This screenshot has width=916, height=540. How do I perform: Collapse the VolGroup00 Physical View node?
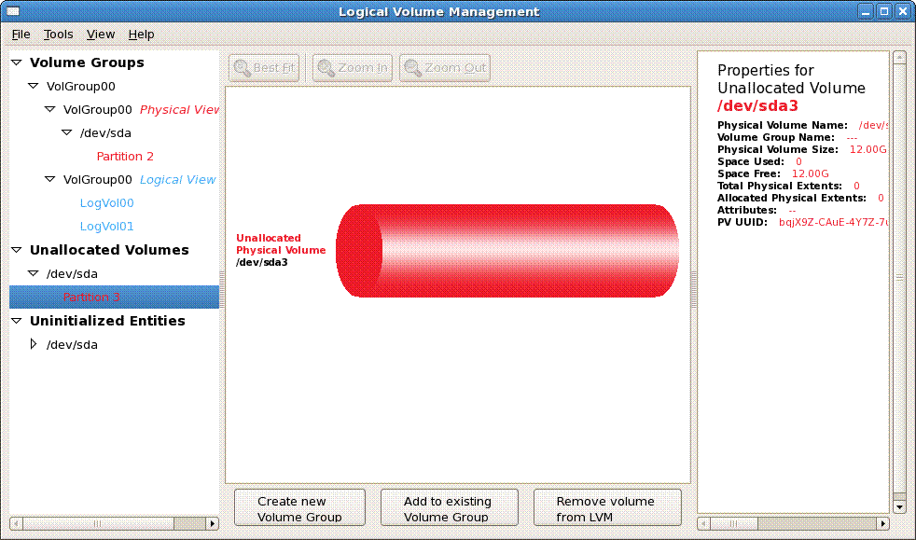50,109
